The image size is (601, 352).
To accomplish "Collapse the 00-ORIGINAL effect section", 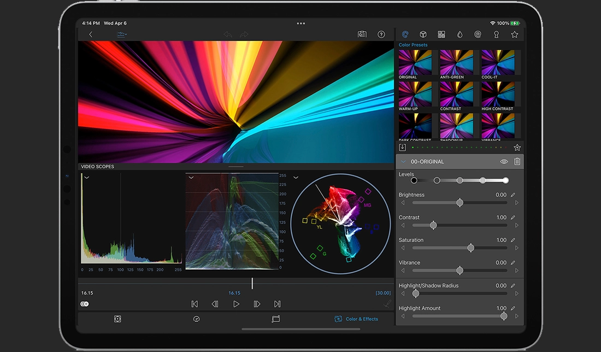I will (x=404, y=162).
